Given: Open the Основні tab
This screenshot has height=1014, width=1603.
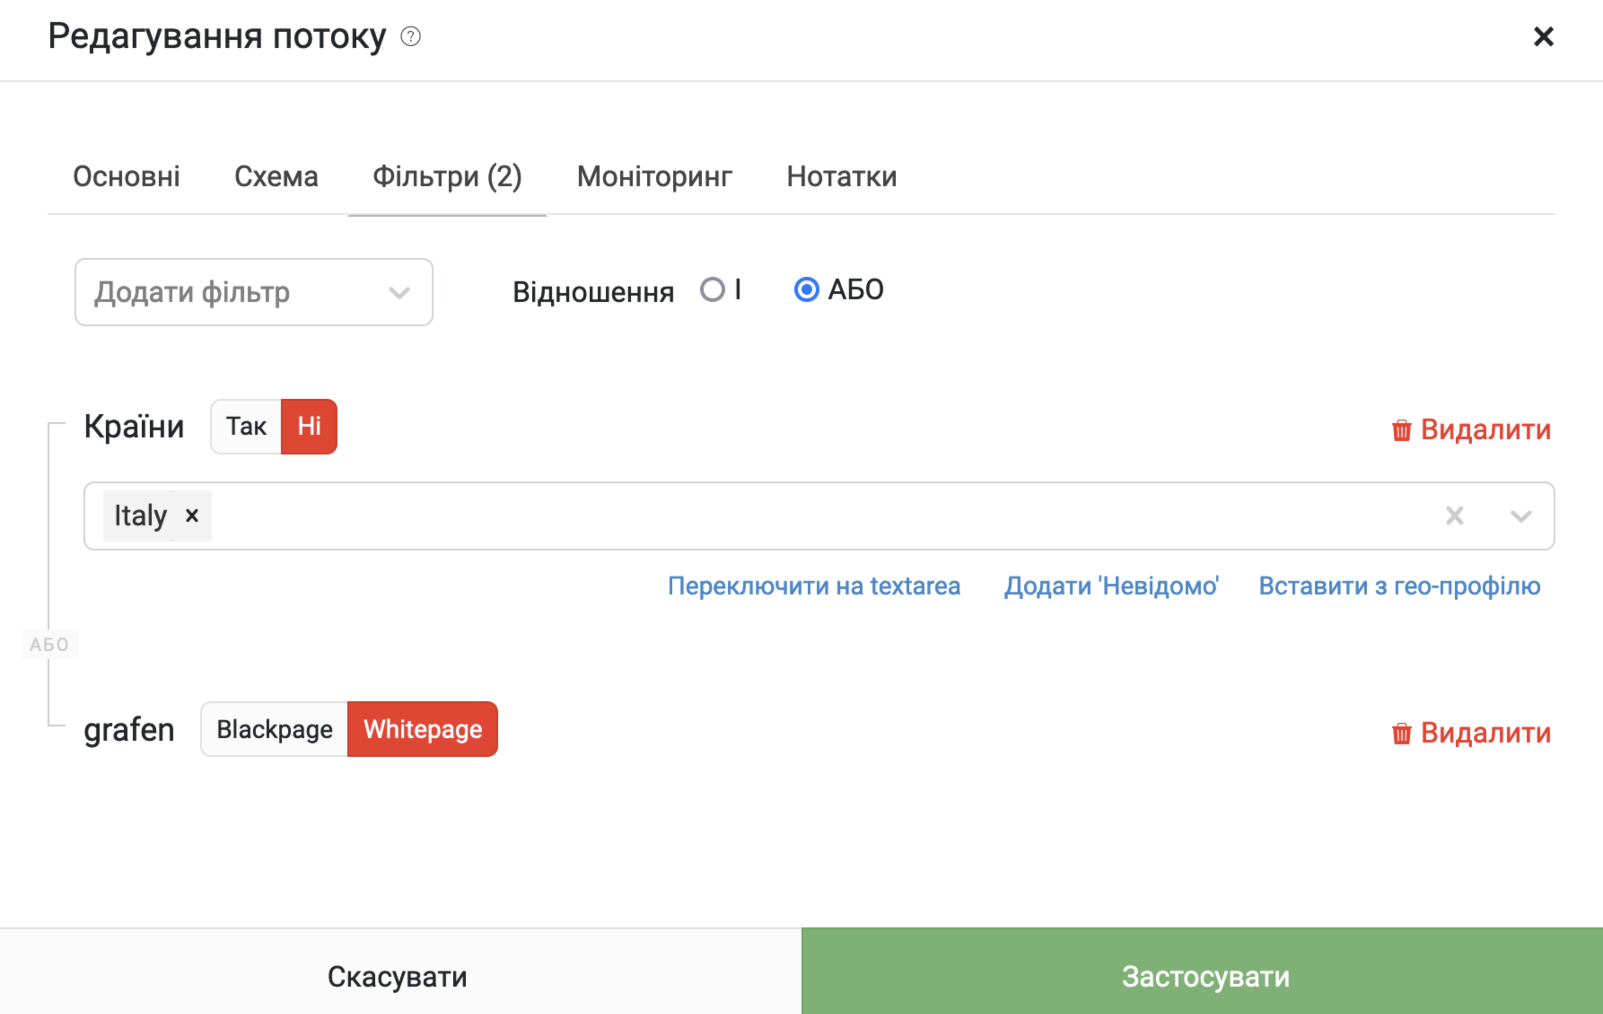Looking at the screenshot, I should coord(127,177).
